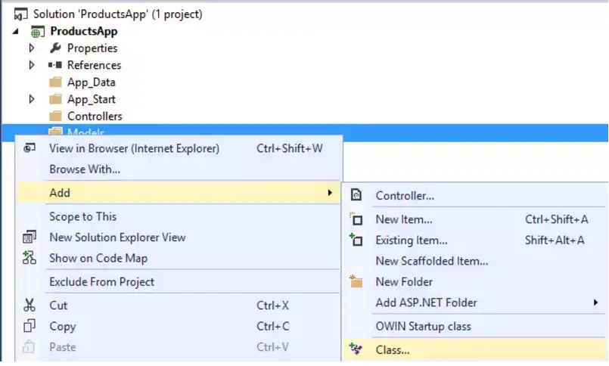The height and width of the screenshot is (366, 609).
Task: Click the New Solution Explorer View icon
Action: pyautogui.click(x=30, y=237)
